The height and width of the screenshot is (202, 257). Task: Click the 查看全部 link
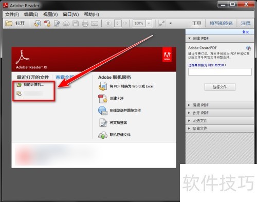coord(65,77)
